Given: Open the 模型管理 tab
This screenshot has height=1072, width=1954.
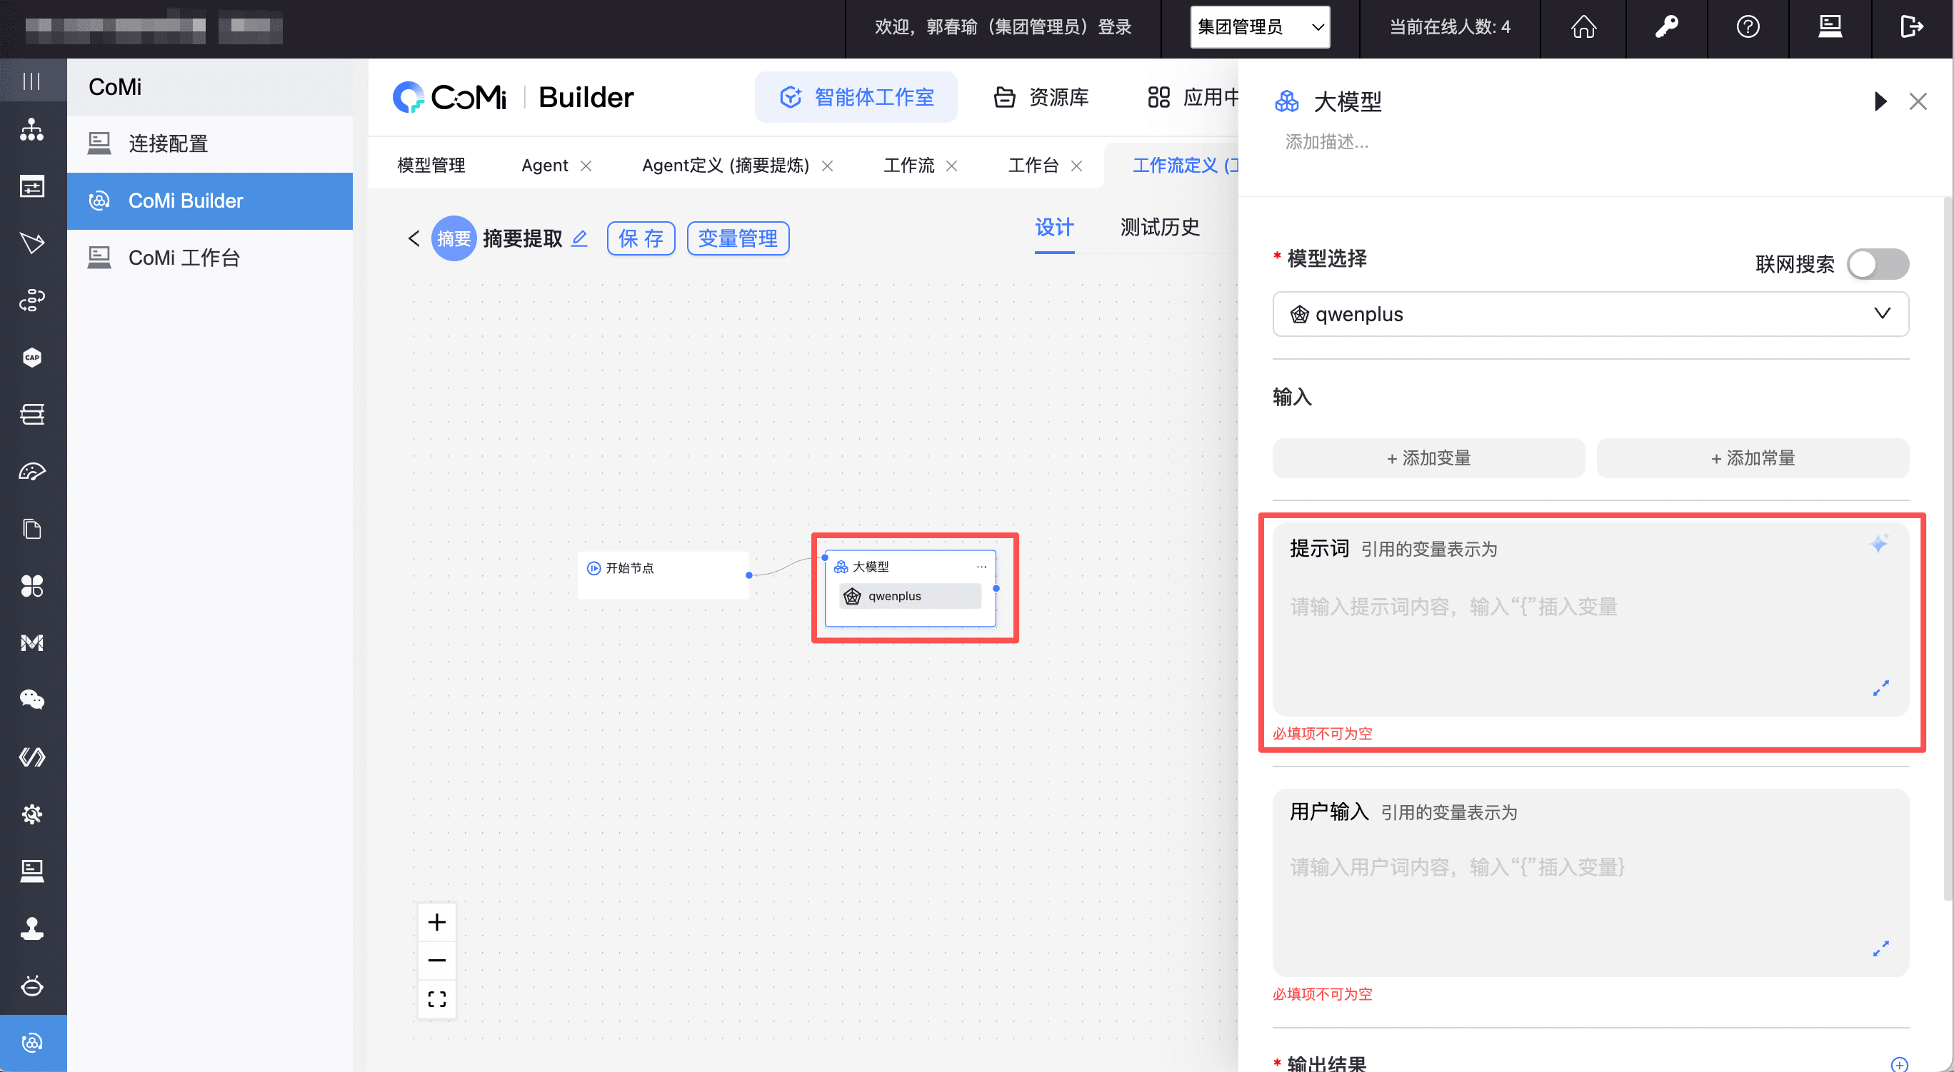Looking at the screenshot, I should tap(431, 166).
